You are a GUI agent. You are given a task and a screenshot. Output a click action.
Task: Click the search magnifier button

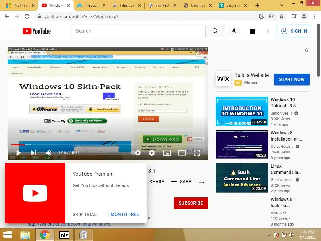tap(215, 31)
